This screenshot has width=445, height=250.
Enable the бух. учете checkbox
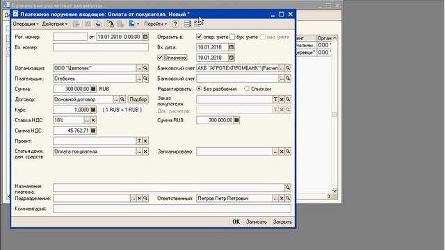[232, 37]
